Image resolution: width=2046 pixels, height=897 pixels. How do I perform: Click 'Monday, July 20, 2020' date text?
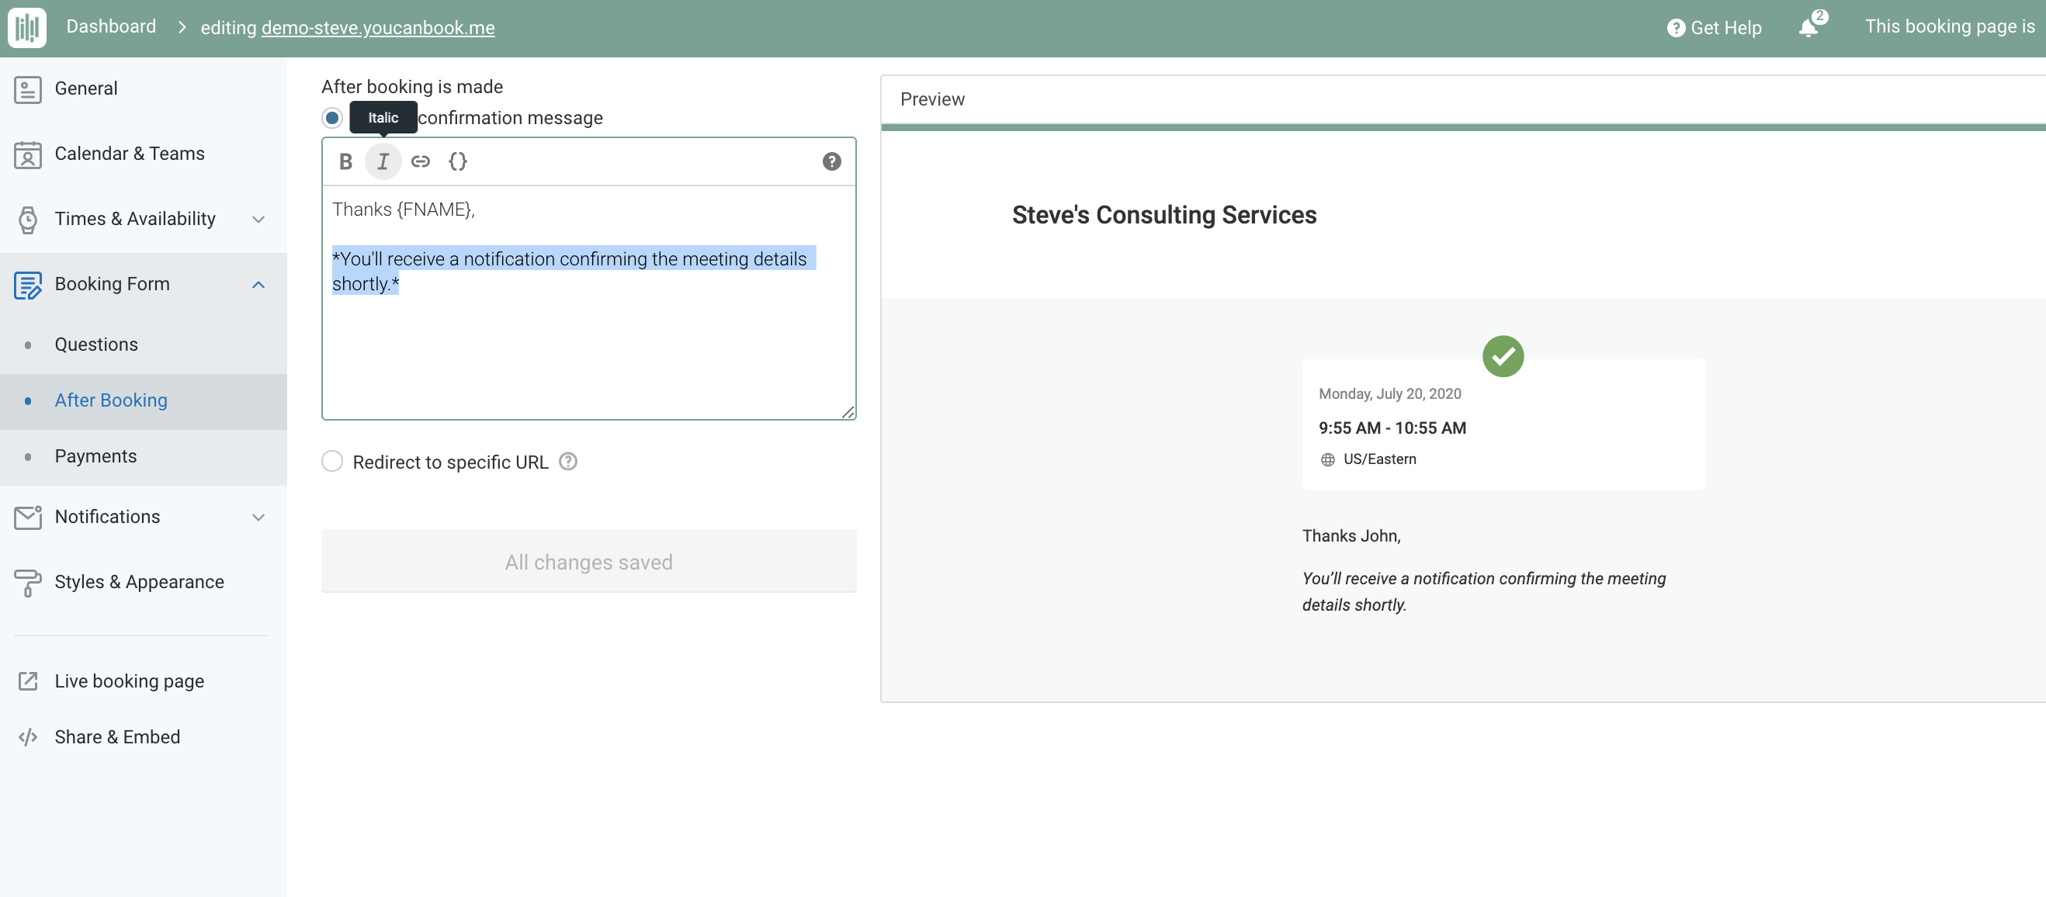click(1390, 393)
